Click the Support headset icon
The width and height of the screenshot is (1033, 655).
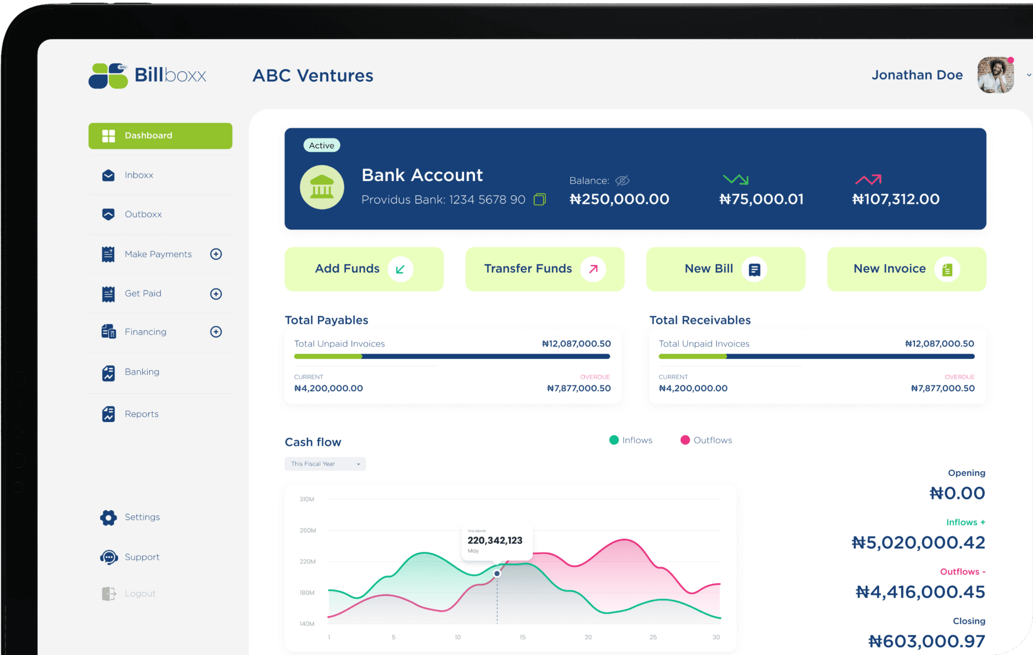tap(109, 557)
